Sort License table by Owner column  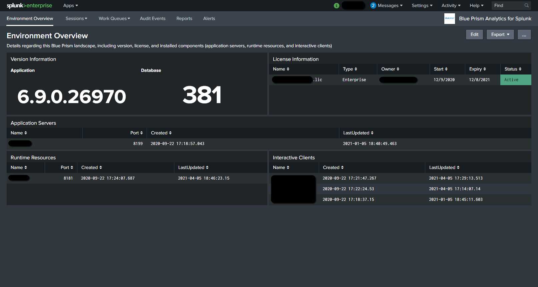tap(390, 69)
